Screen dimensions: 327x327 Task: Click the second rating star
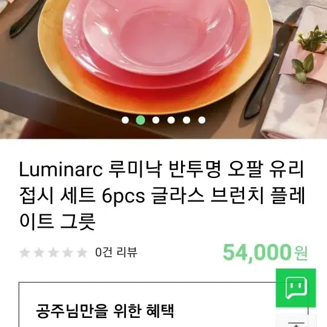coord(39,253)
